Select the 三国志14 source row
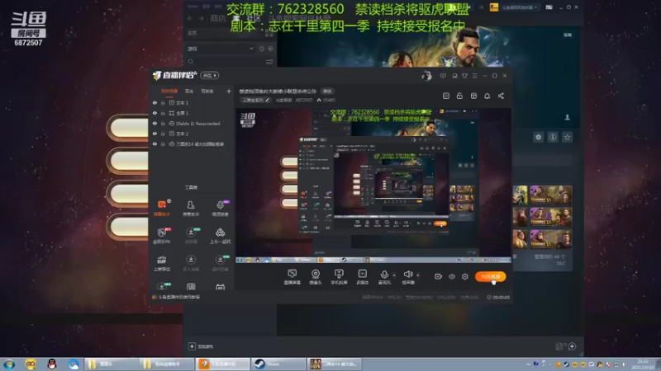This screenshot has width=661, height=371. tap(192, 143)
